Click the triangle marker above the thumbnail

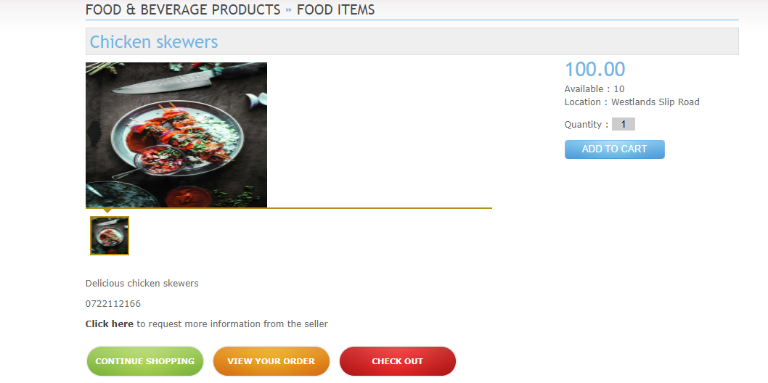[x=107, y=211]
